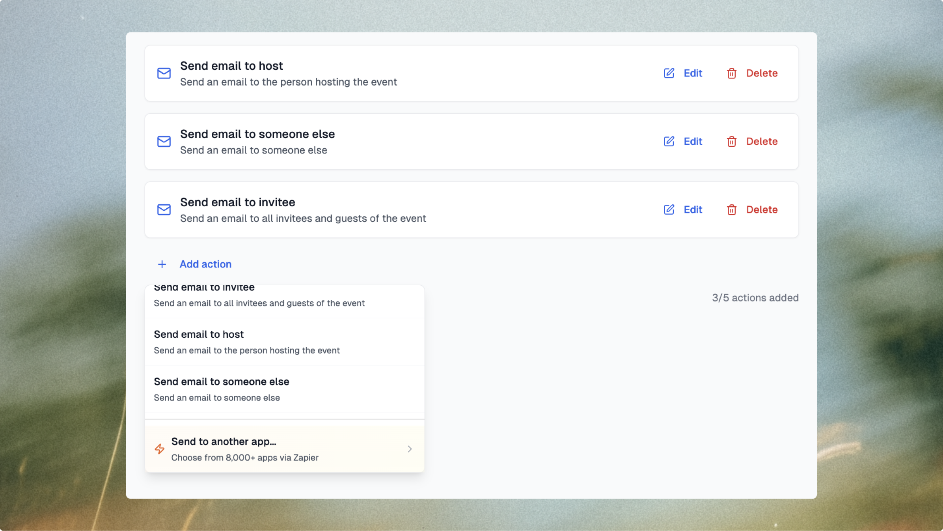This screenshot has width=943, height=531.
Task: Click envelope icon on Send email to someone else
Action: click(x=164, y=142)
